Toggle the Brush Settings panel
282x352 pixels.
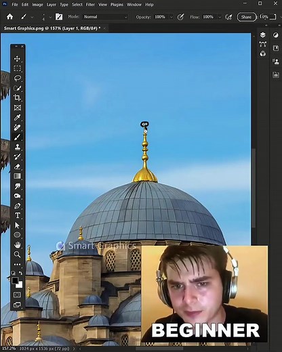(x=59, y=17)
